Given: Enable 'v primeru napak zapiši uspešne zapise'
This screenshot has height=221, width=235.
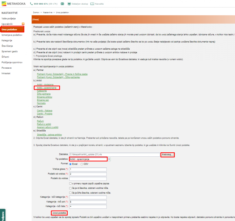Looking at the screenshot, I should pyautogui.click(x=71, y=183).
